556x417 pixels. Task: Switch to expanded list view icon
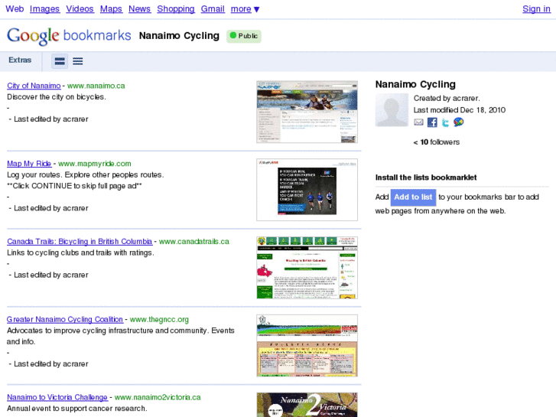point(60,61)
